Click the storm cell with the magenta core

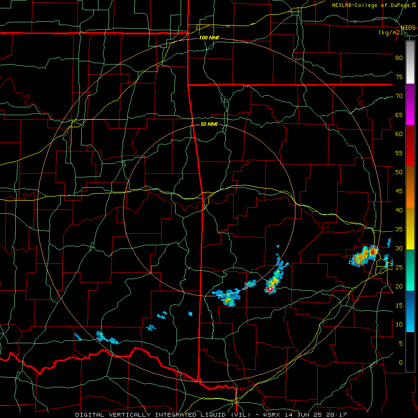pyautogui.click(x=270, y=289)
